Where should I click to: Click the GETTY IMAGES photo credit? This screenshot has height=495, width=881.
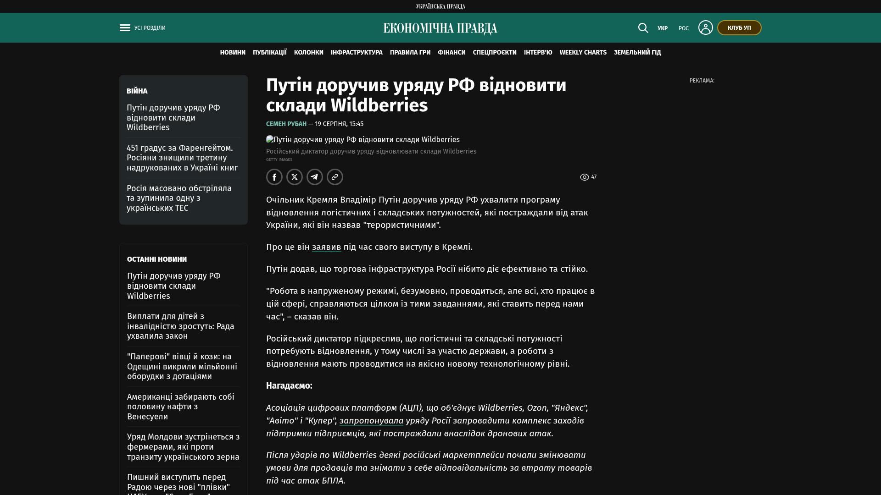pyautogui.click(x=279, y=160)
